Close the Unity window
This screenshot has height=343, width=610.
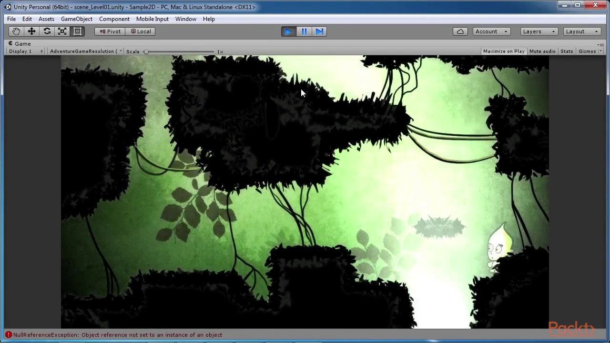pos(595,5)
